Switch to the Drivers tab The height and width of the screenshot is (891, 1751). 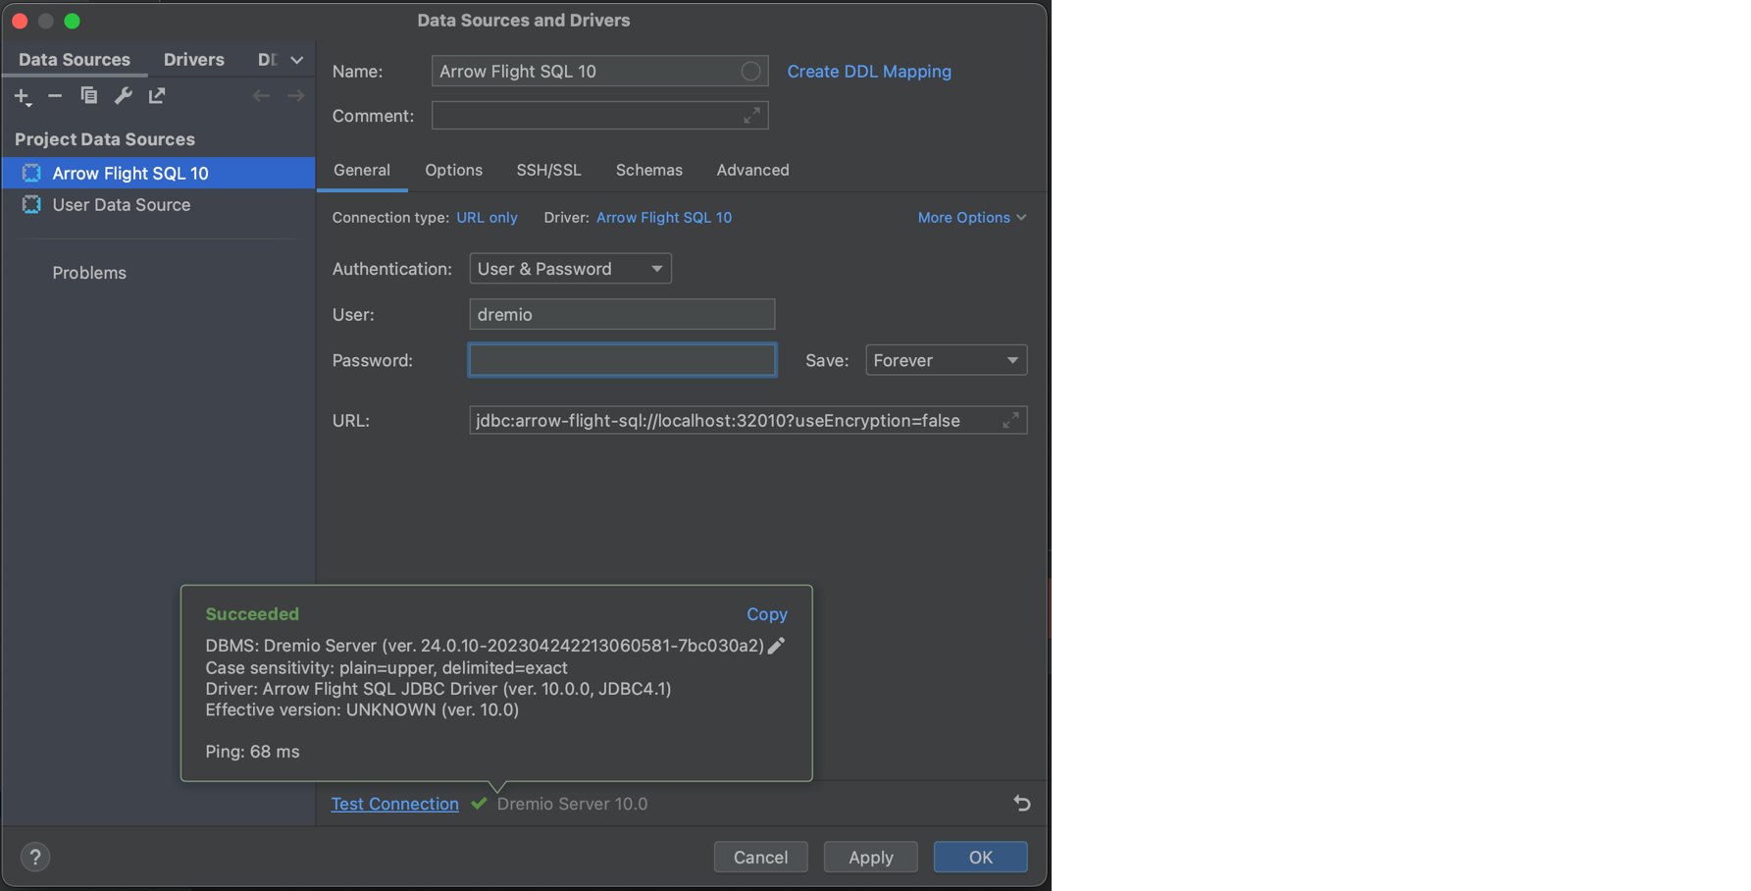point(193,59)
